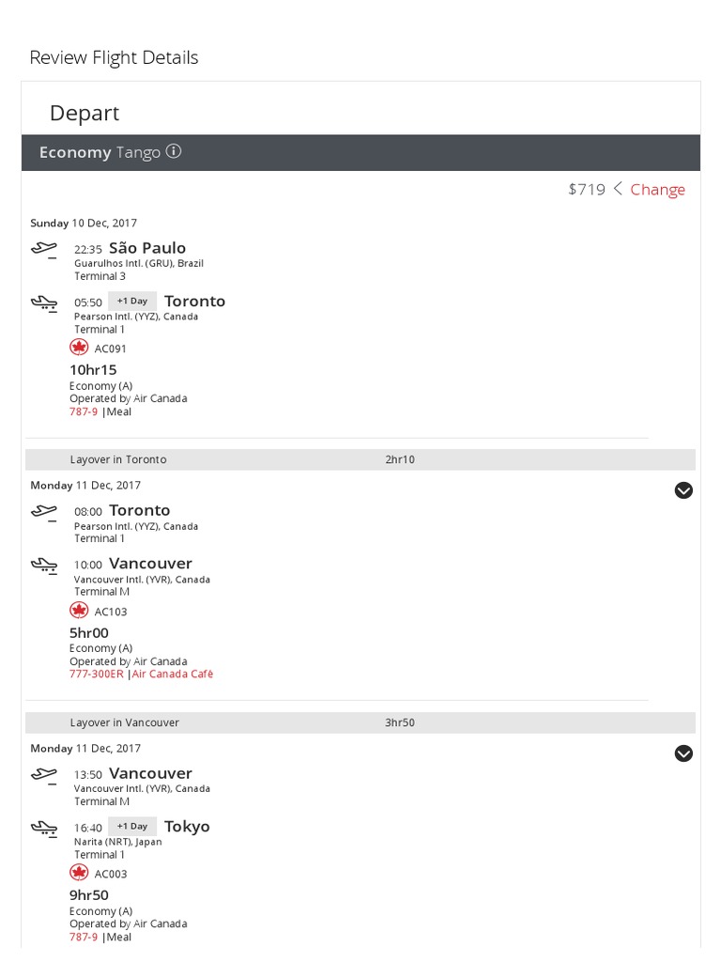Open the 787-9 aircraft link under AC091
Image resolution: width=721 pixels, height=962 pixels.
click(x=84, y=411)
